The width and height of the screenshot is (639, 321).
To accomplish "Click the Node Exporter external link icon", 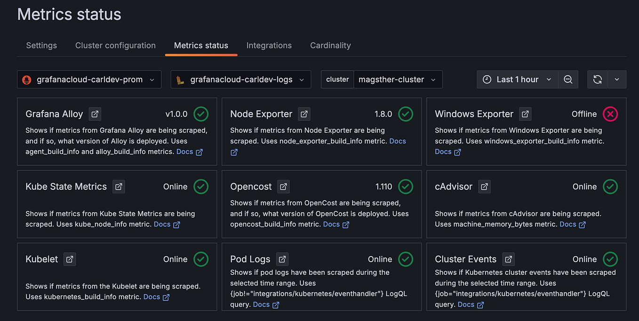I will [304, 114].
